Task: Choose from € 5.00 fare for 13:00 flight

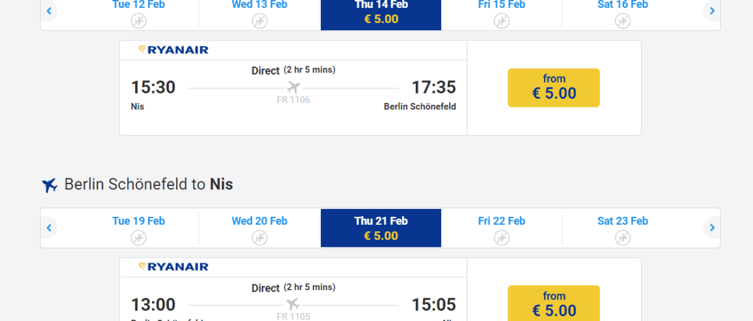Action: pos(554,304)
